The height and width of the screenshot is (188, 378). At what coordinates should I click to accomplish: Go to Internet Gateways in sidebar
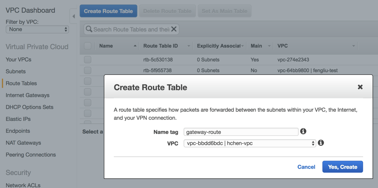click(x=27, y=95)
